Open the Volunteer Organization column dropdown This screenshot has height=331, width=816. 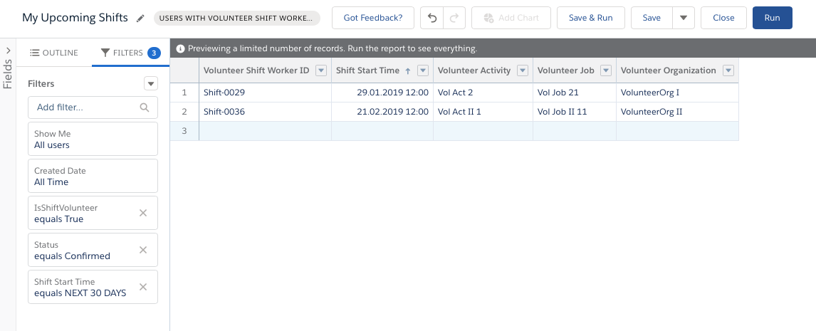[x=728, y=70]
